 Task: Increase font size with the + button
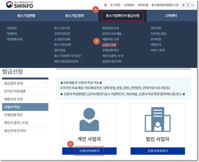183,5
